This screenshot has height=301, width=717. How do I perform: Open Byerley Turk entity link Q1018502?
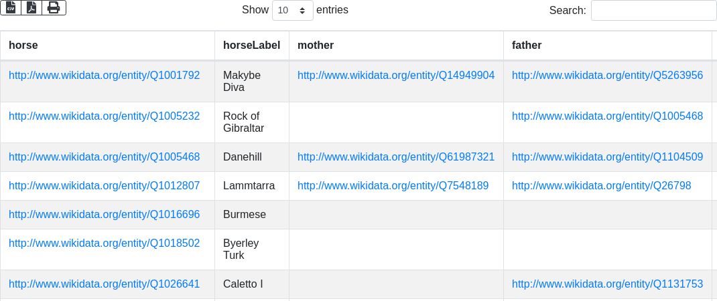(104, 243)
